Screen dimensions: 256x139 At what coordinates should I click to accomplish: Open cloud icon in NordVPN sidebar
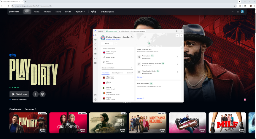96,58
